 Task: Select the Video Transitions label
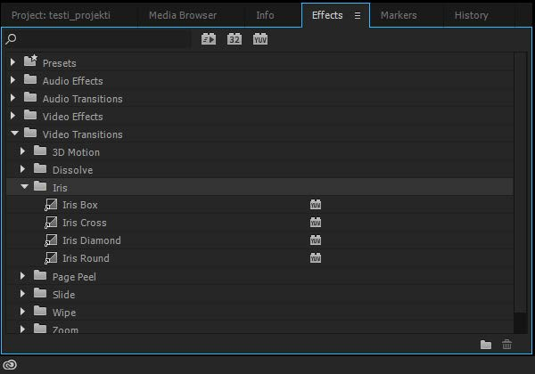[83, 134]
